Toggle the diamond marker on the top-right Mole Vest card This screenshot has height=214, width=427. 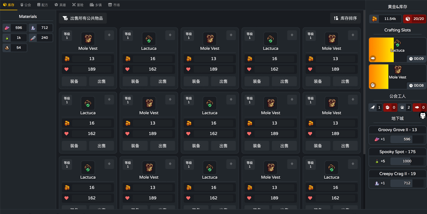click(353, 35)
